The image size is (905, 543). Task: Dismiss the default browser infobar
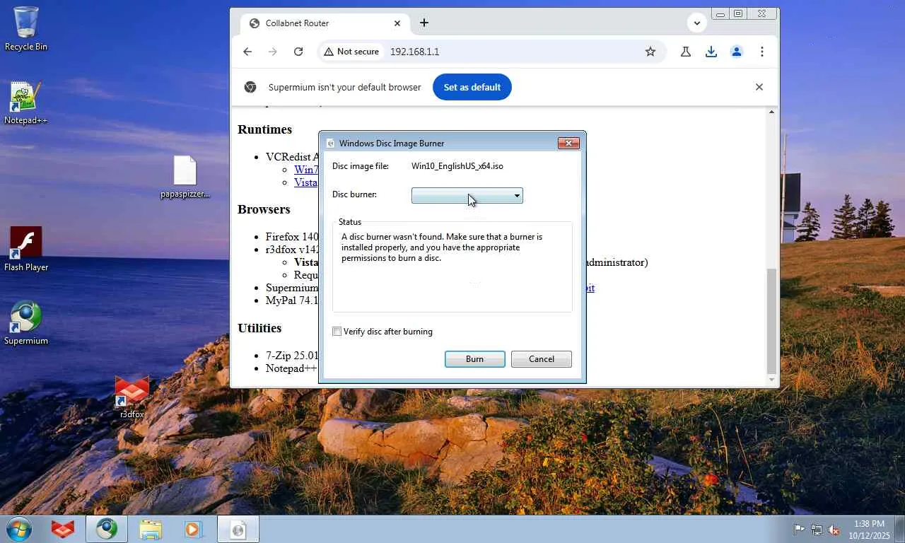point(759,87)
